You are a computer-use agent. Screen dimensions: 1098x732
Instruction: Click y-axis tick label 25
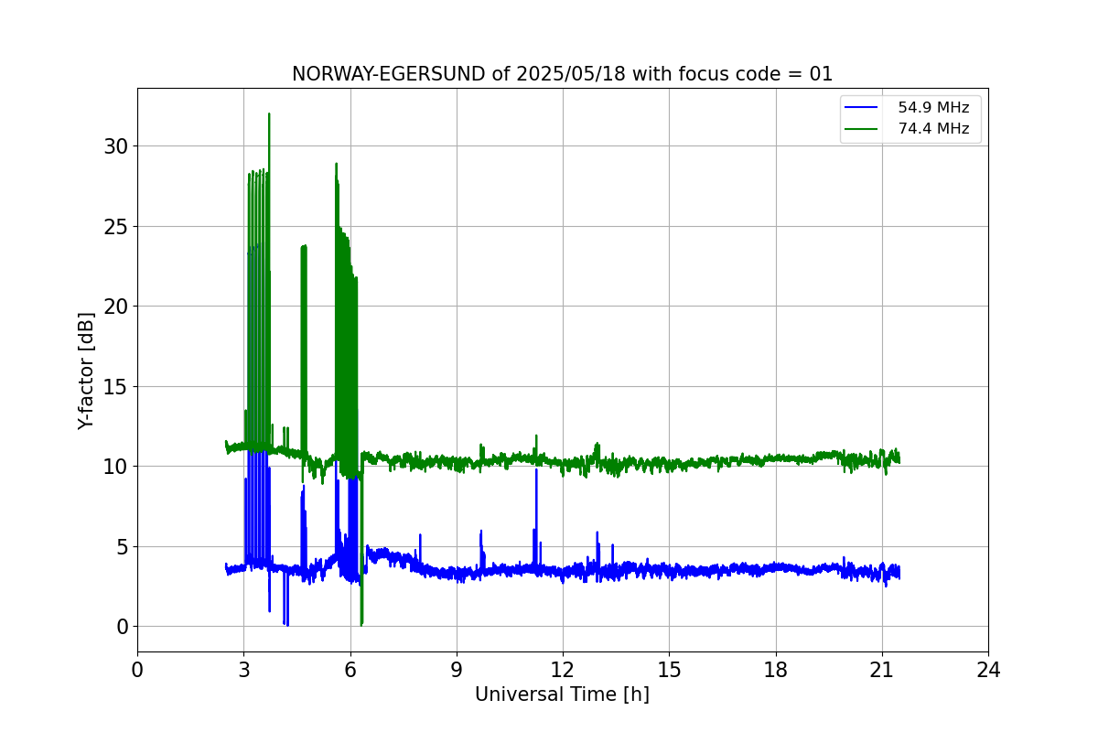(117, 226)
